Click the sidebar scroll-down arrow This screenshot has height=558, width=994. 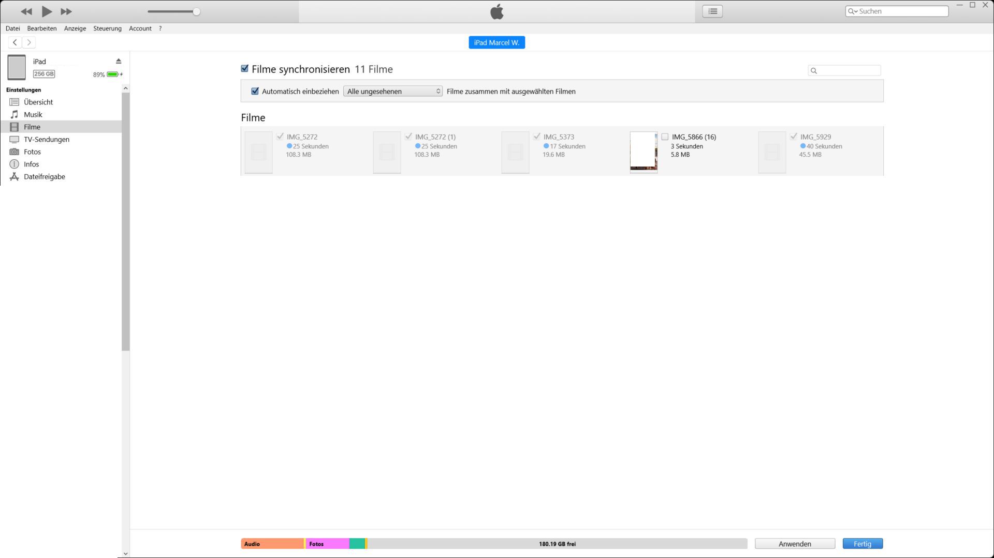click(x=125, y=553)
